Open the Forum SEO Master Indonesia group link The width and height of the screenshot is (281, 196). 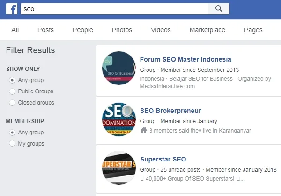pos(185,59)
